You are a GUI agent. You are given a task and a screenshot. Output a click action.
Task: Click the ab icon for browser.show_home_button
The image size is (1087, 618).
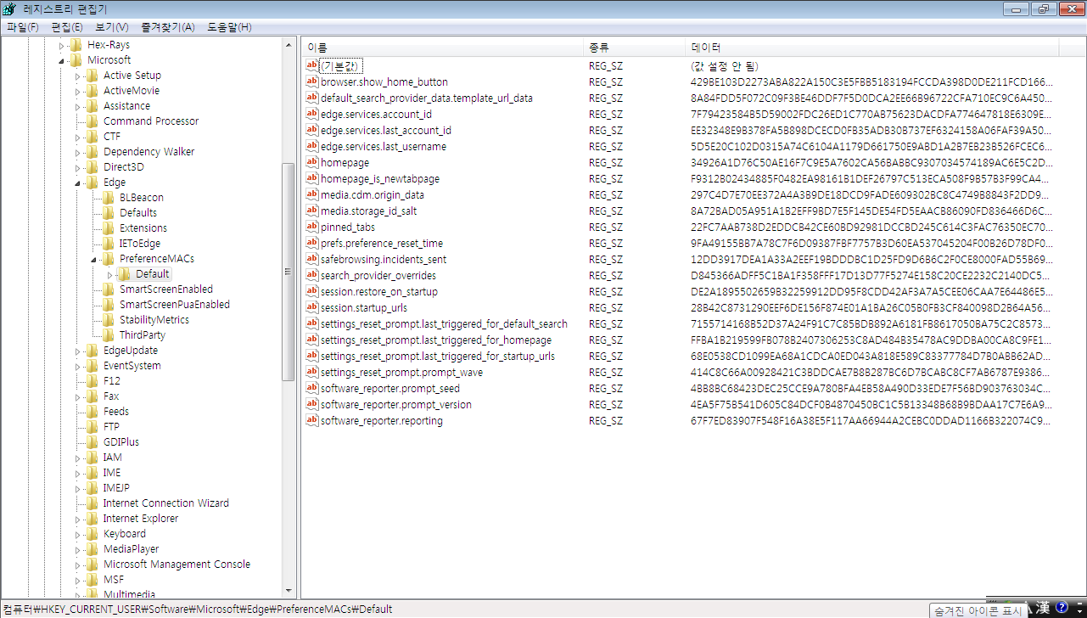[x=311, y=81]
